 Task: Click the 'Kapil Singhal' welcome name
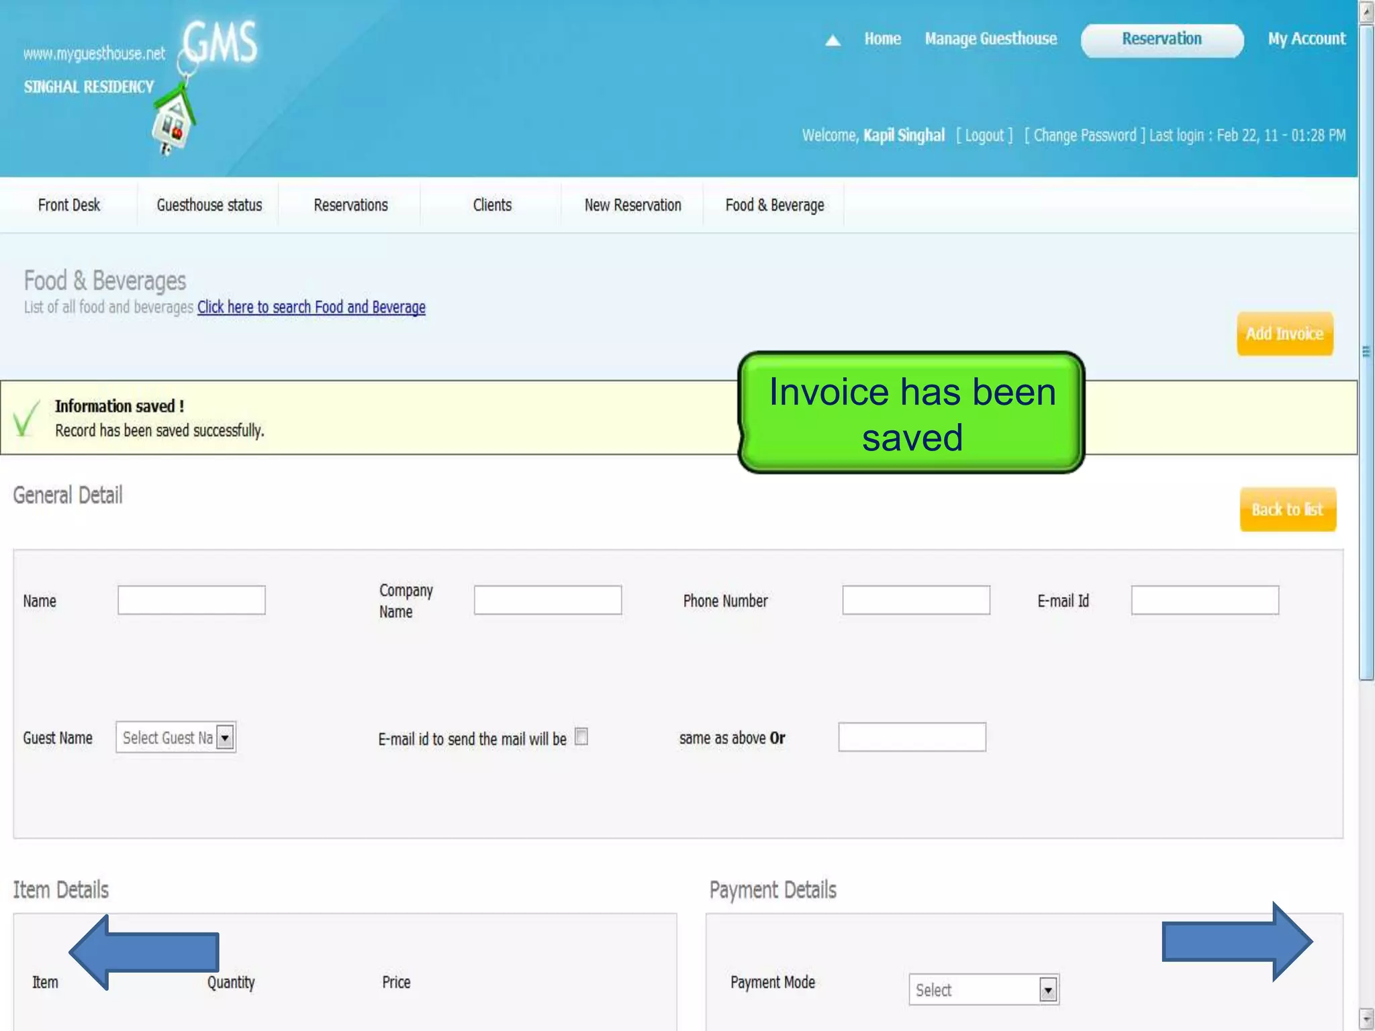coord(904,136)
